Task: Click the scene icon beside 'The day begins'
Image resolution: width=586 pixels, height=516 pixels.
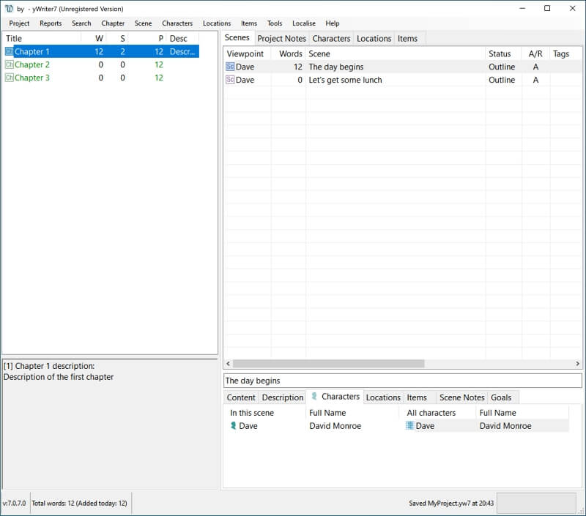Action: point(230,67)
